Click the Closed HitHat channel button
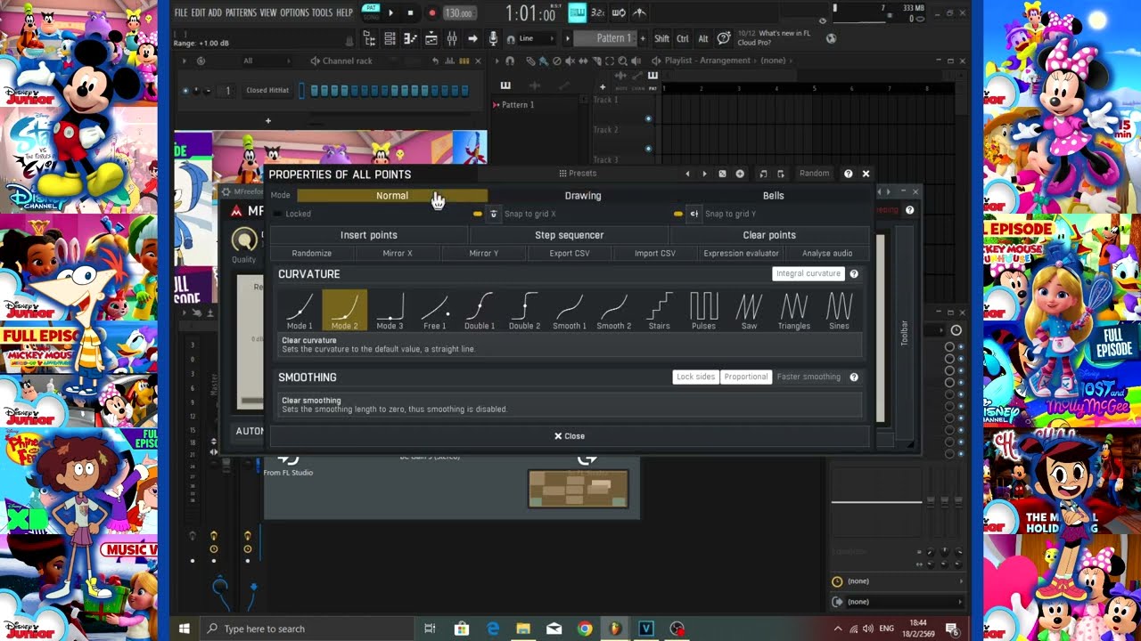Viewport: 1141px width, 641px height. click(267, 91)
